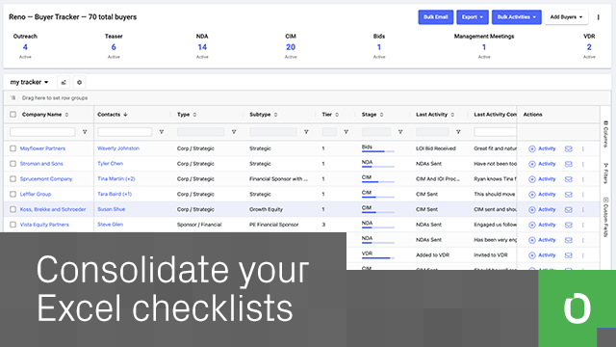
Task: Click email icon in Vista Equity Partners row
Action: (x=568, y=225)
